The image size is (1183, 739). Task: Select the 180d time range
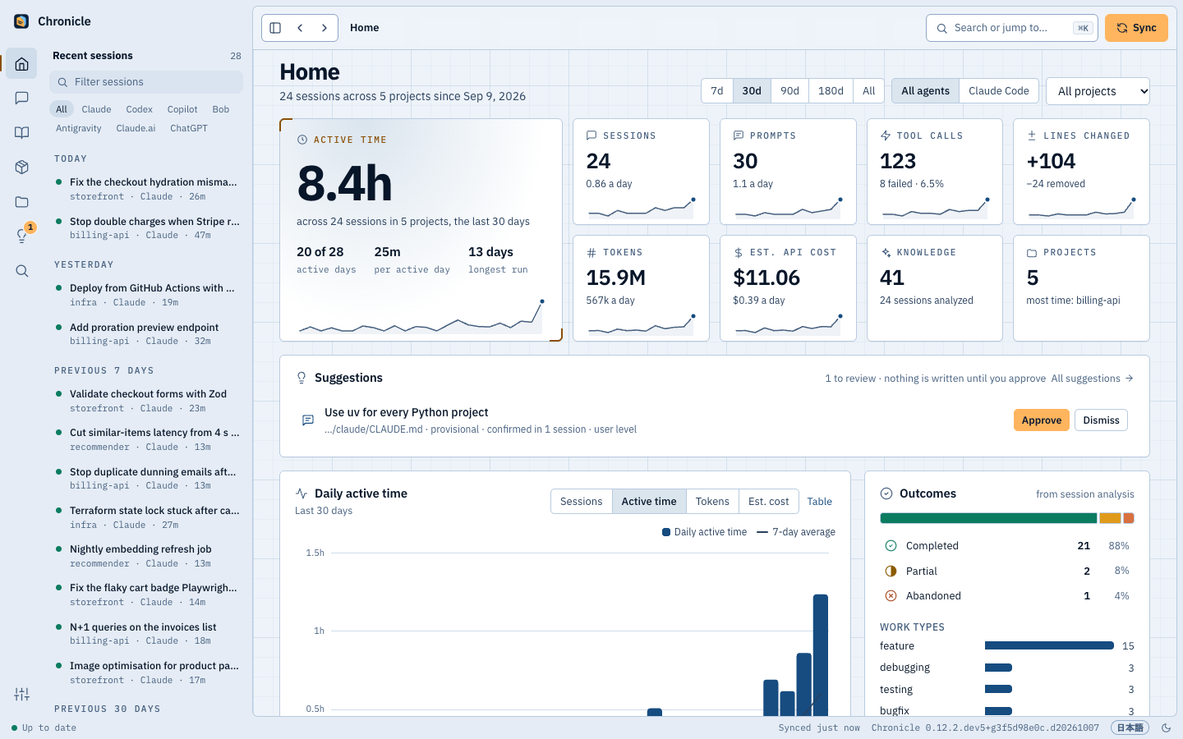point(831,91)
